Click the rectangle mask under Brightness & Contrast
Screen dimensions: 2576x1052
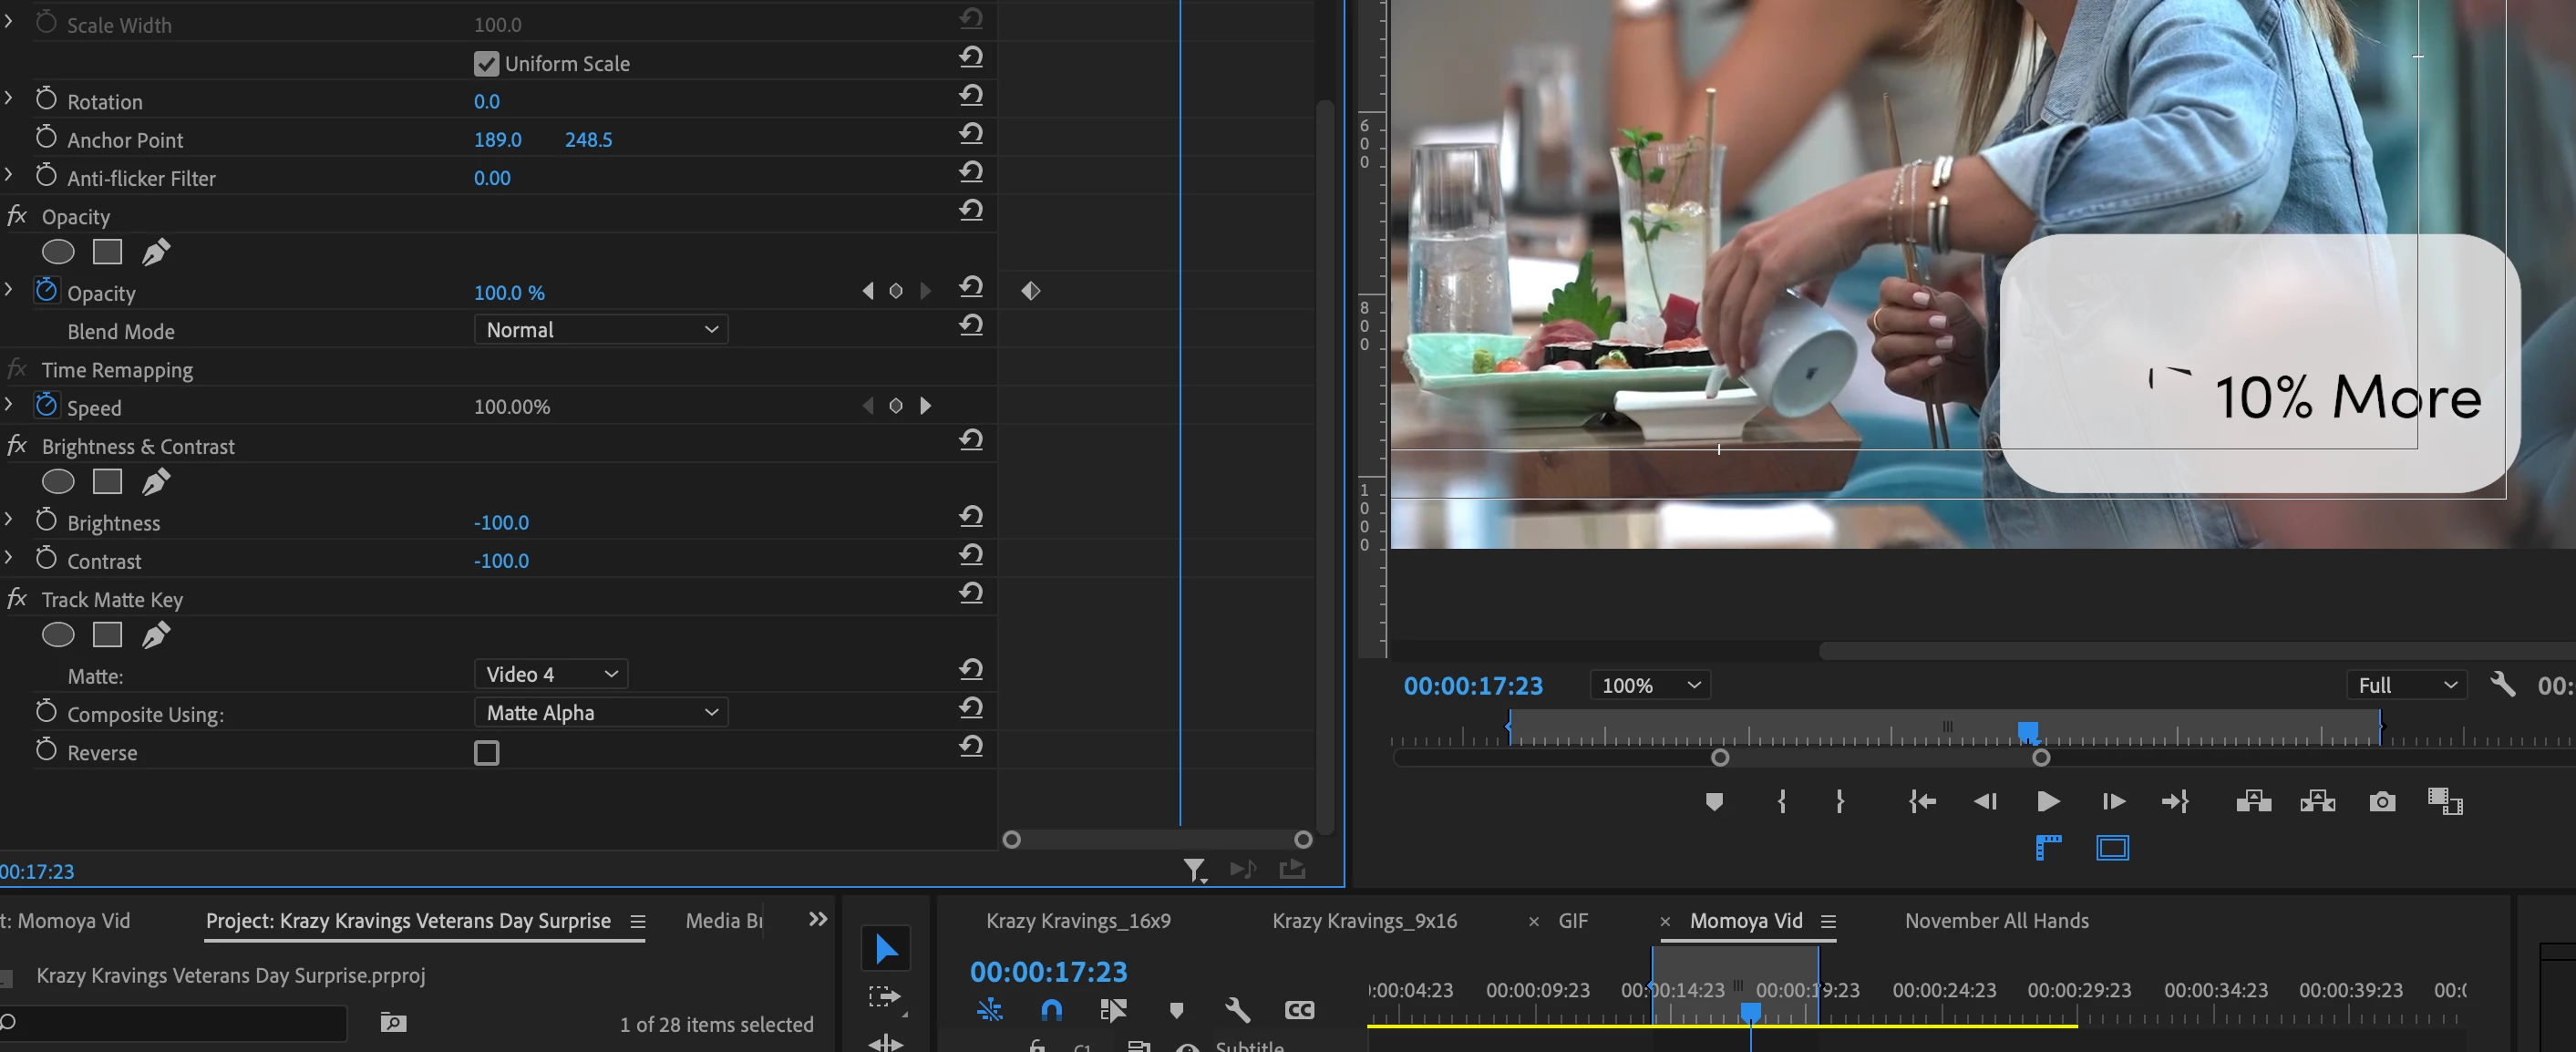[x=107, y=482]
